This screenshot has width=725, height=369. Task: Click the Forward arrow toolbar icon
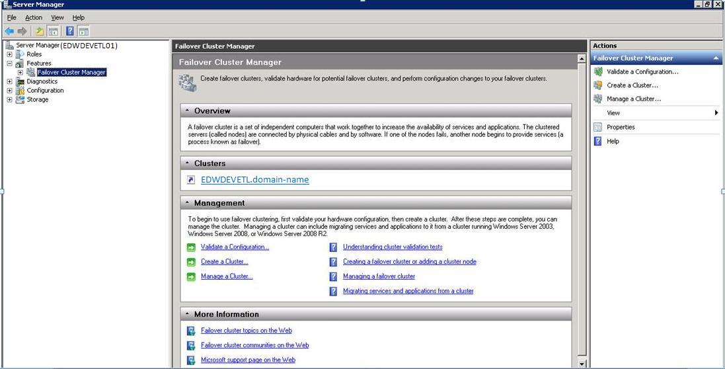point(22,32)
